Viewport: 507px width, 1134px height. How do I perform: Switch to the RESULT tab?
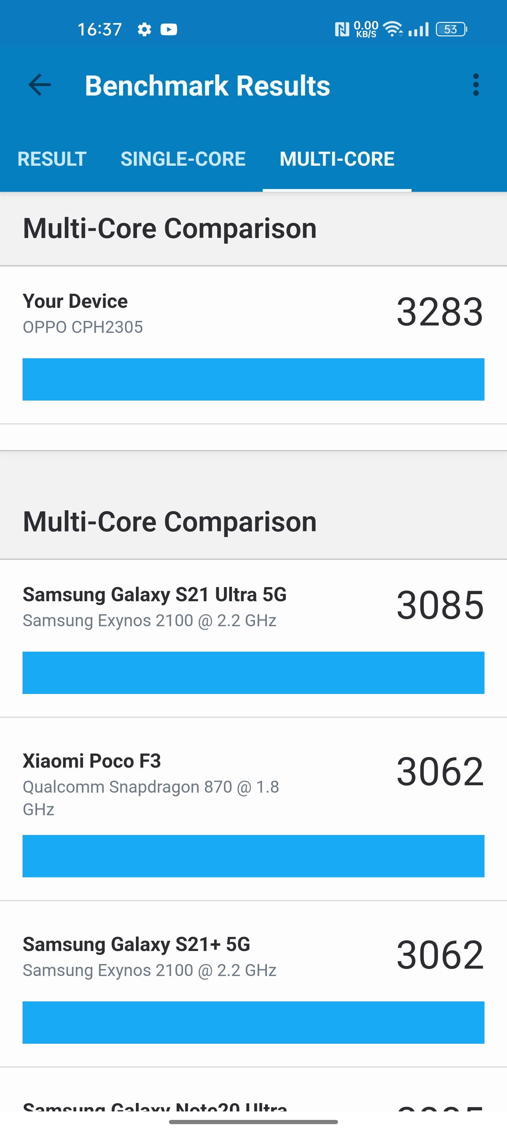point(52,159)
